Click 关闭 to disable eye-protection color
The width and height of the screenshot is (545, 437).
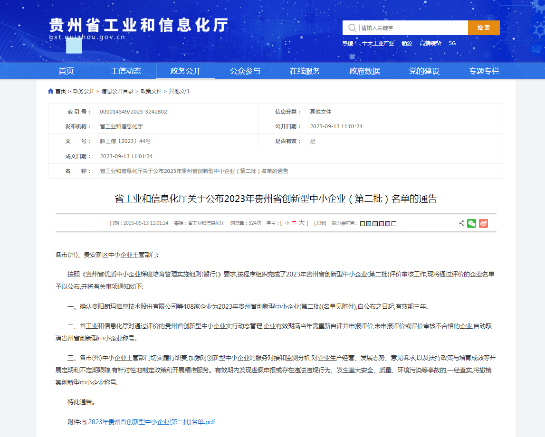coord(319,223)
